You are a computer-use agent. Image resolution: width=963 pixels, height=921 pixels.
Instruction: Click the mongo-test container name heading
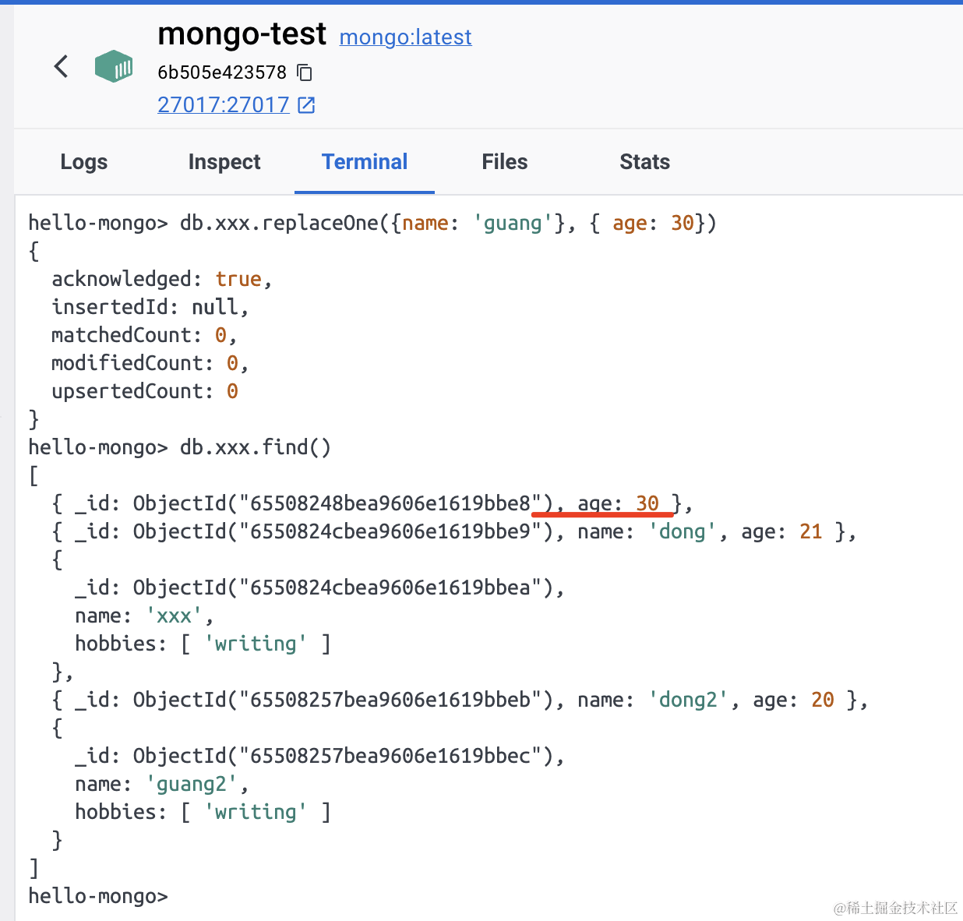242,34
